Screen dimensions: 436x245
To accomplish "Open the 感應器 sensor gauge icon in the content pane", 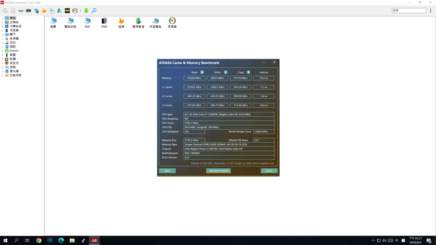I will 172,23.
